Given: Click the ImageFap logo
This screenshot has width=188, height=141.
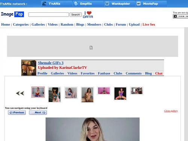Looking at the screenshot, I should (12, 14).
